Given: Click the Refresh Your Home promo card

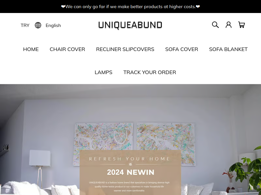Looking at the screenshot, I should click(130, 173).
